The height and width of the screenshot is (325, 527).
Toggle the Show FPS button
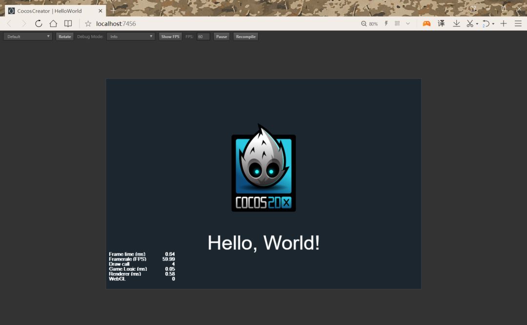tap(170, 37)
